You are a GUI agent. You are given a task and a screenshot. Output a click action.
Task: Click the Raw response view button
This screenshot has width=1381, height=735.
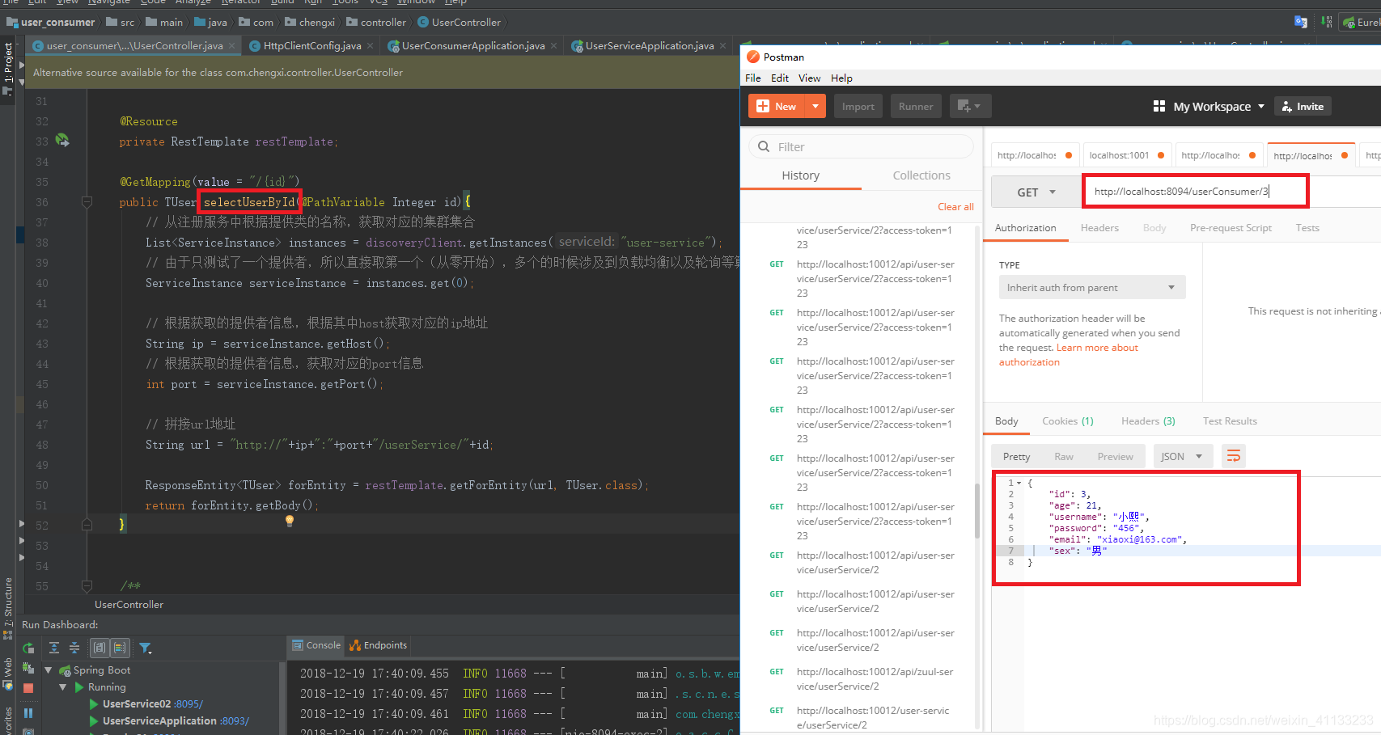[x=1063, y=457]
